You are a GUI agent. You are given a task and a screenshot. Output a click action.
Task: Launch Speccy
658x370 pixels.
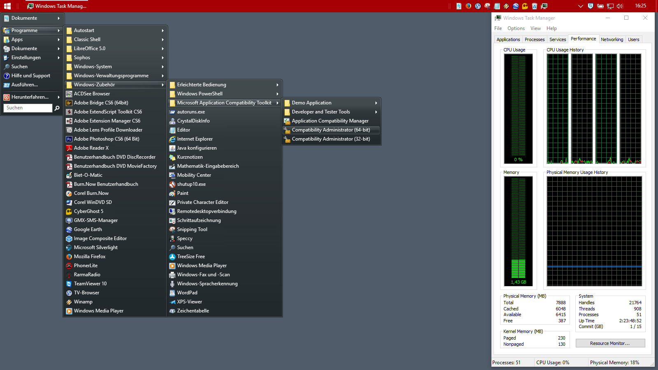pyautogui.click(x=224, y=238)
